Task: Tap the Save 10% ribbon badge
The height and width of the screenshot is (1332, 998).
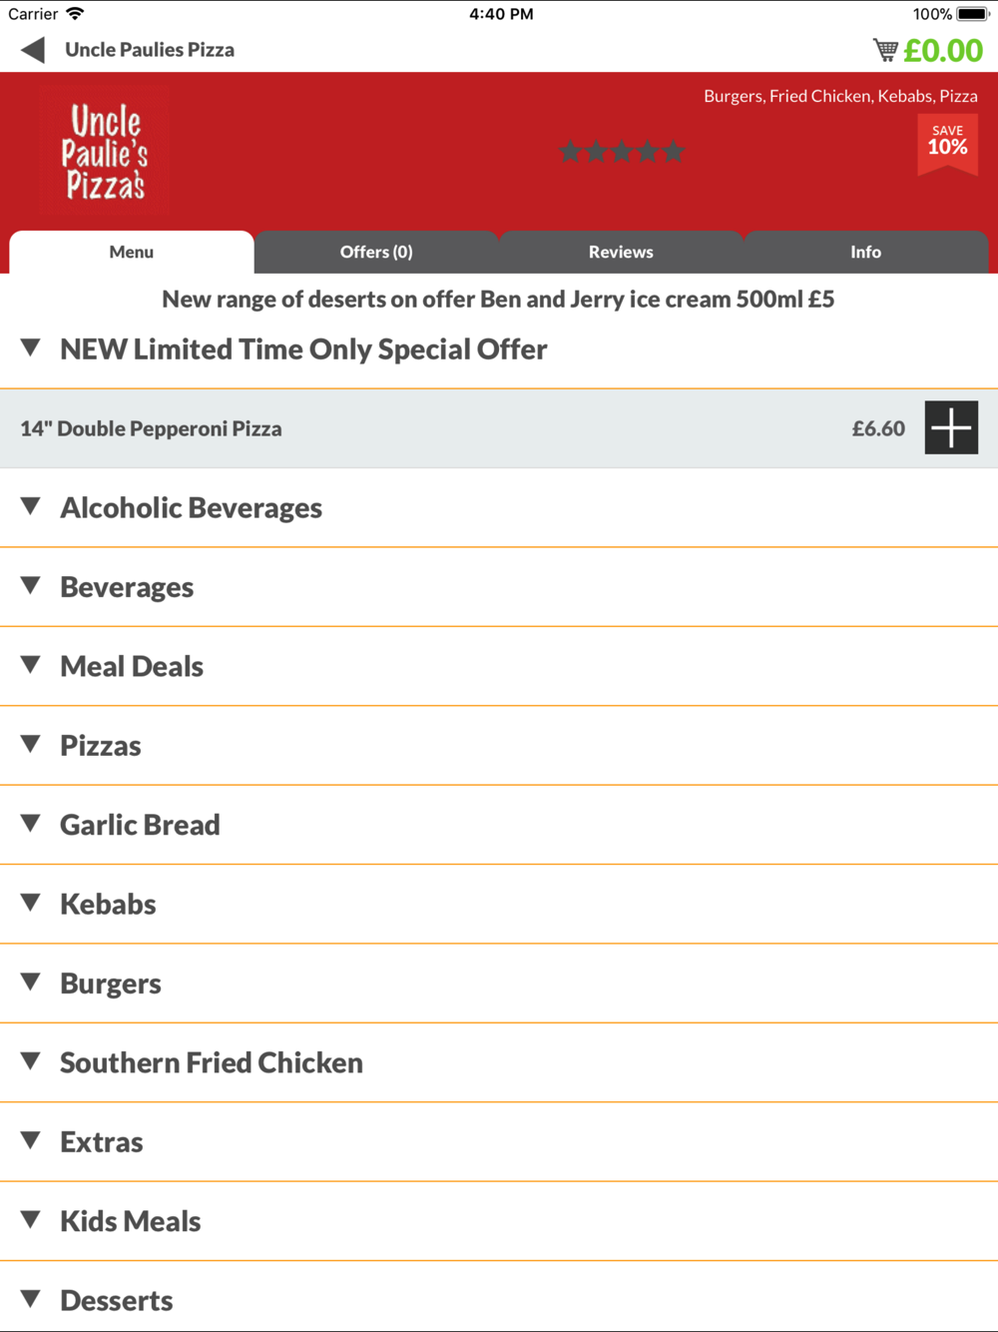Action: [x=947, y=145]
